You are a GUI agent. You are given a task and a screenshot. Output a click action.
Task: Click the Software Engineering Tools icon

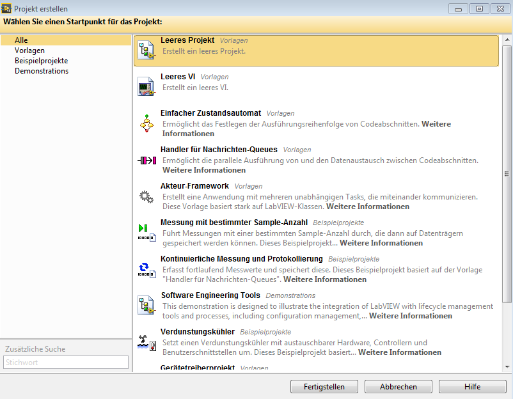(146, 305)
